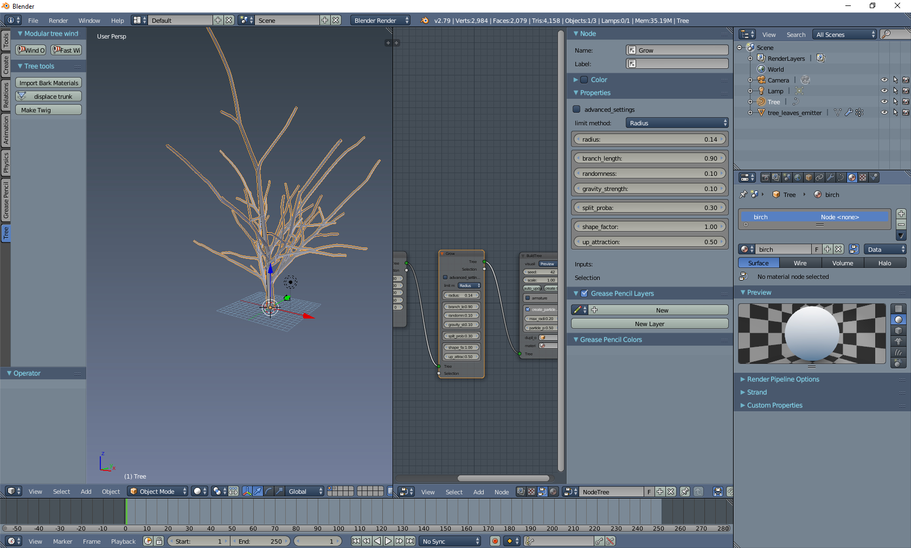
Task: Hide the Lamp object using eye icon
Action: [884, 91]
